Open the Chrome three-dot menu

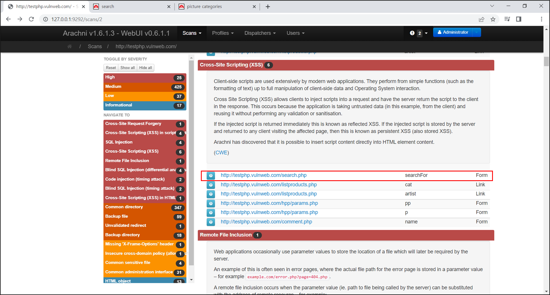pos(541,19)
